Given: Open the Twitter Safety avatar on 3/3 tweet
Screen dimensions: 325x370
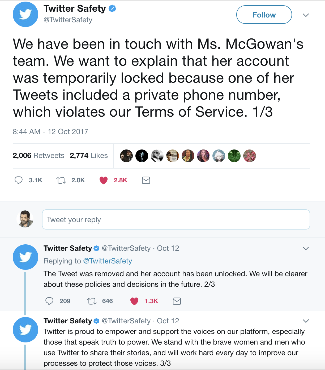Looking at the screenshot, I should point(25,330).
